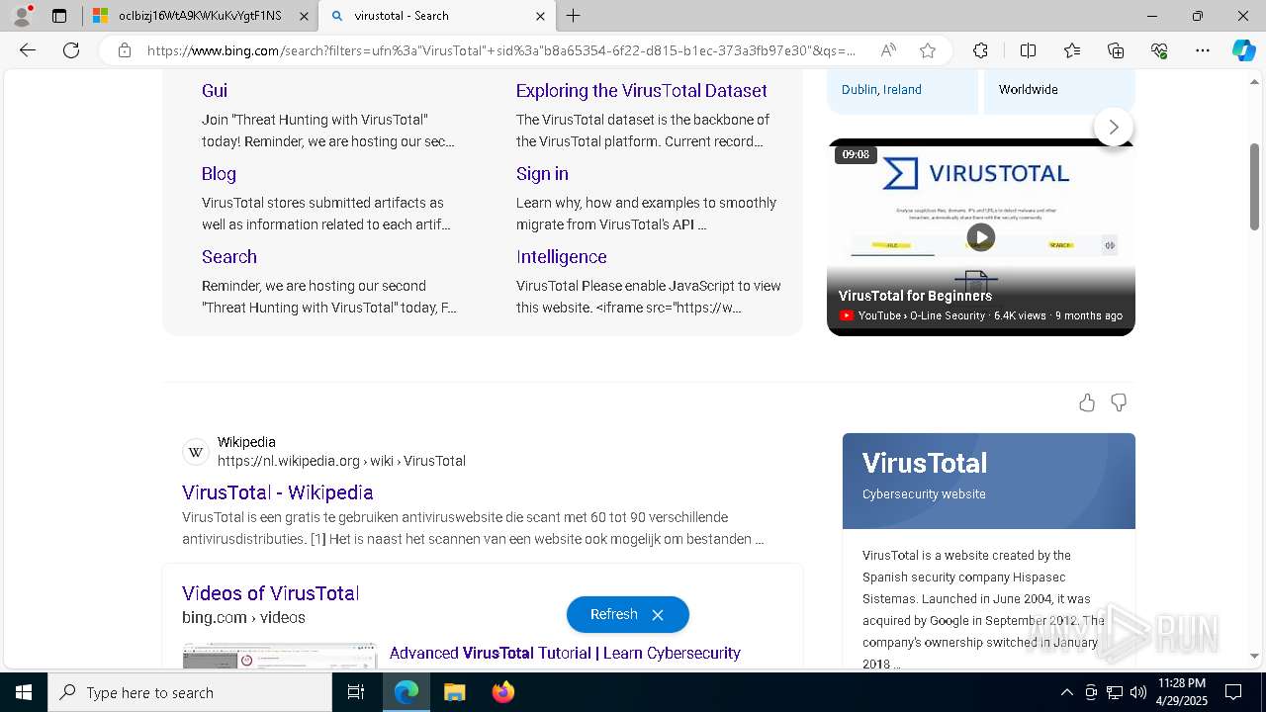1266x712 pixels.
Task: Open the tab actions menu icon
Action: coord(59,16)
